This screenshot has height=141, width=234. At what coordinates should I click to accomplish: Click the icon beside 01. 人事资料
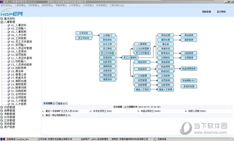tap(9, 25)
